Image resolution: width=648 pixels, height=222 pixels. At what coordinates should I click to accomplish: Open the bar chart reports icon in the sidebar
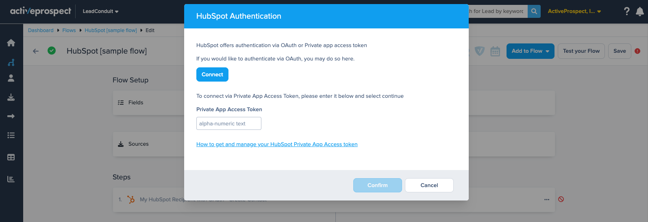tap(11, 179)
